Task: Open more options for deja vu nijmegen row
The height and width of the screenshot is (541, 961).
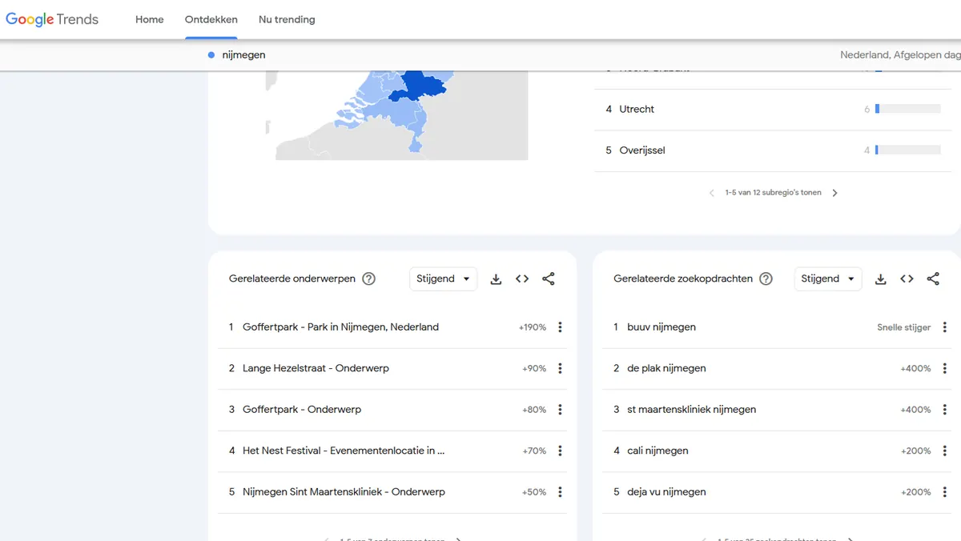Action: point(945,492)
